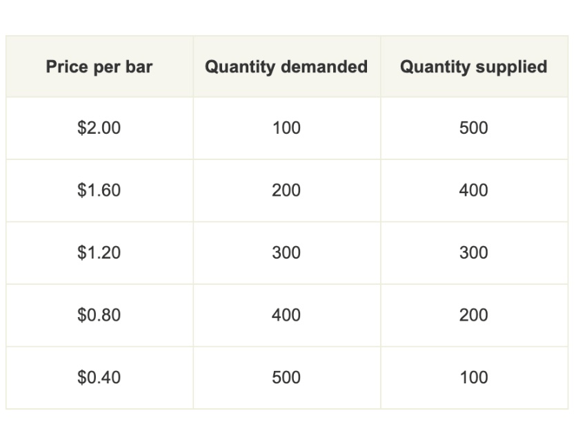Click quantity supplied 200 in the $0.80 row
Screen dimensions: 585x422
474,315
